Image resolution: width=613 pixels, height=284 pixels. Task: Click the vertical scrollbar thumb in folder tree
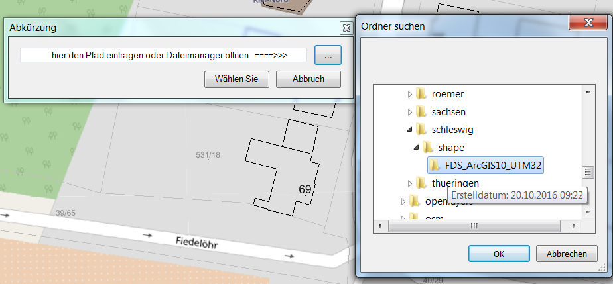pyautogui.click(x=588, y=171)
